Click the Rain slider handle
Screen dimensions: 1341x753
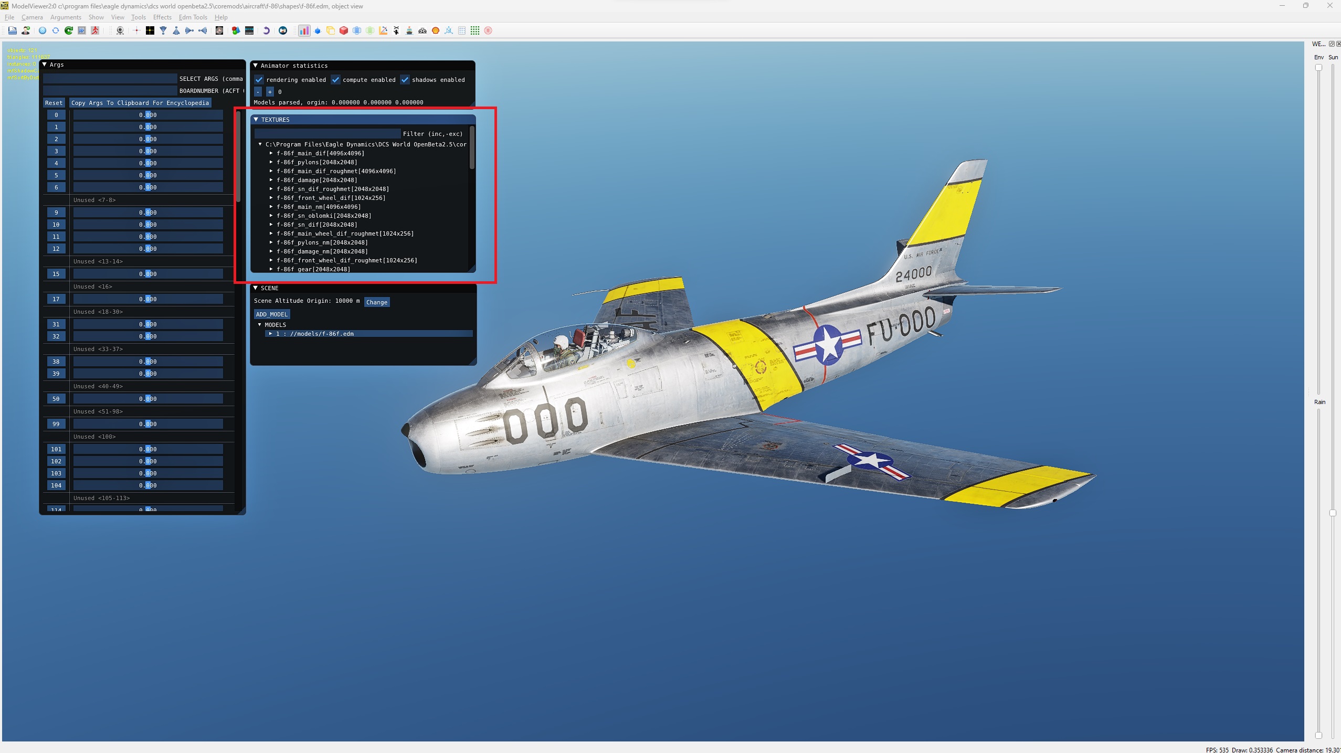tap(1318, 735)
